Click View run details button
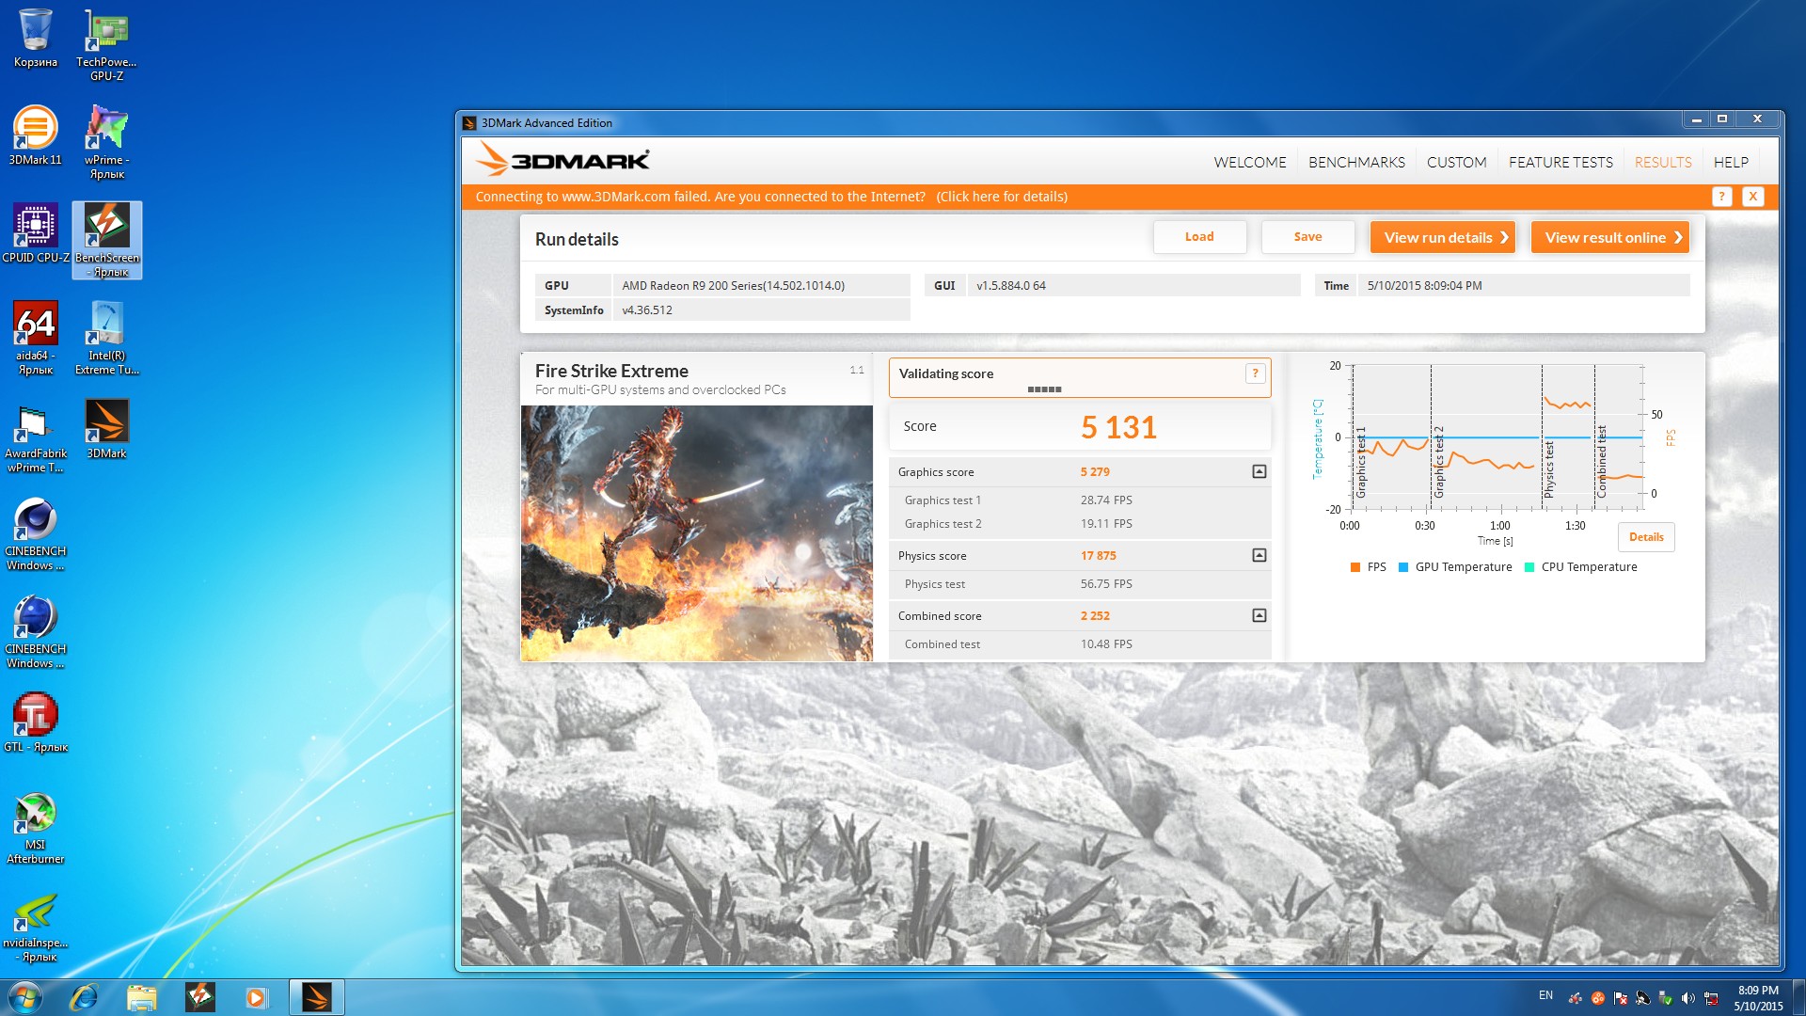 1443,237
